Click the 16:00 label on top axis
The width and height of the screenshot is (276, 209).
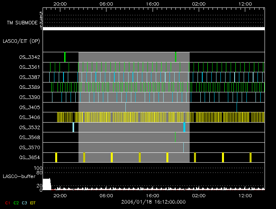pos(153,4)
